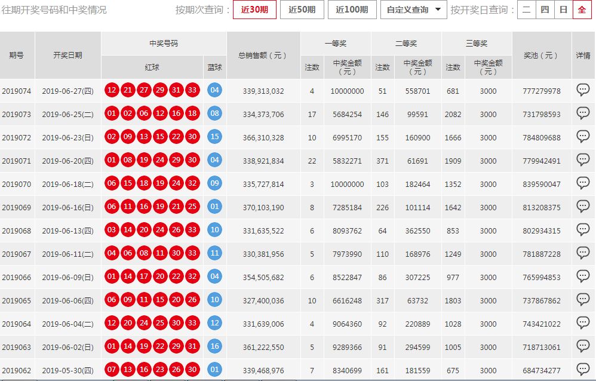Screen dimensions: 596x381
Task: Click the 一等奖 column header
Action: (x=336, y=44)
